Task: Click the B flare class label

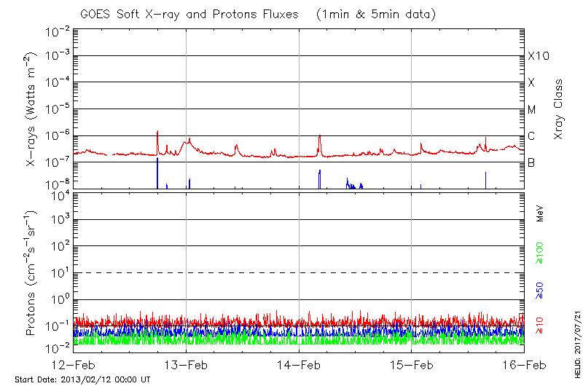Action: click(x=531, y=162)
